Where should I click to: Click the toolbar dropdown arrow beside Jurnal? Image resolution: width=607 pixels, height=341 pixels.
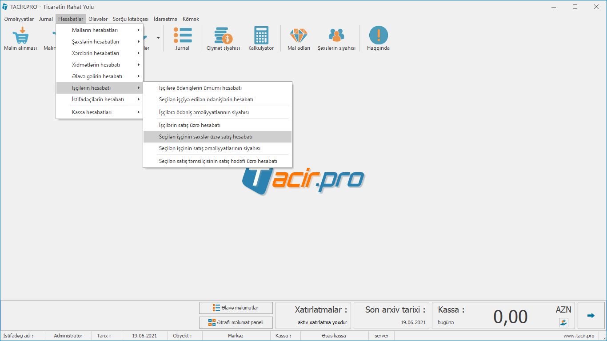click(158, 38)
